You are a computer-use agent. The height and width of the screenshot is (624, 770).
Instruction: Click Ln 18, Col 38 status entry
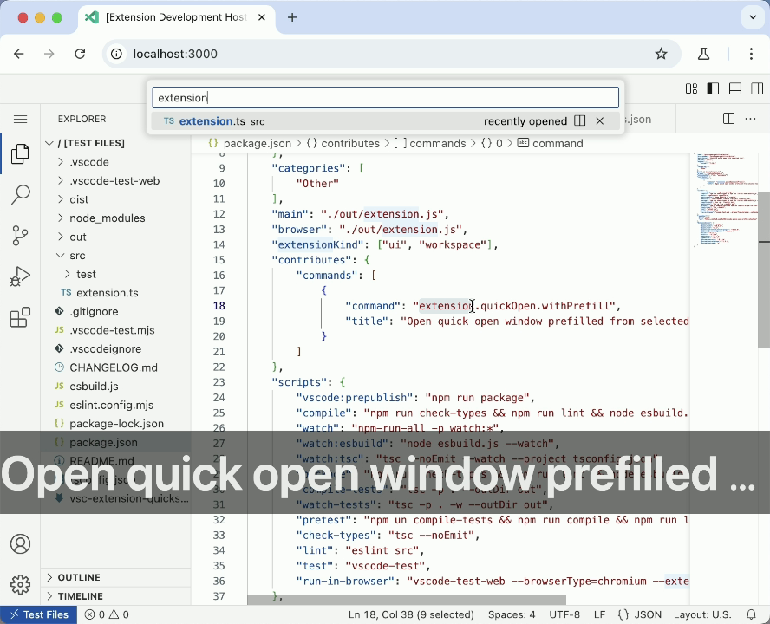pyautogui.click(x=411, y=614)
